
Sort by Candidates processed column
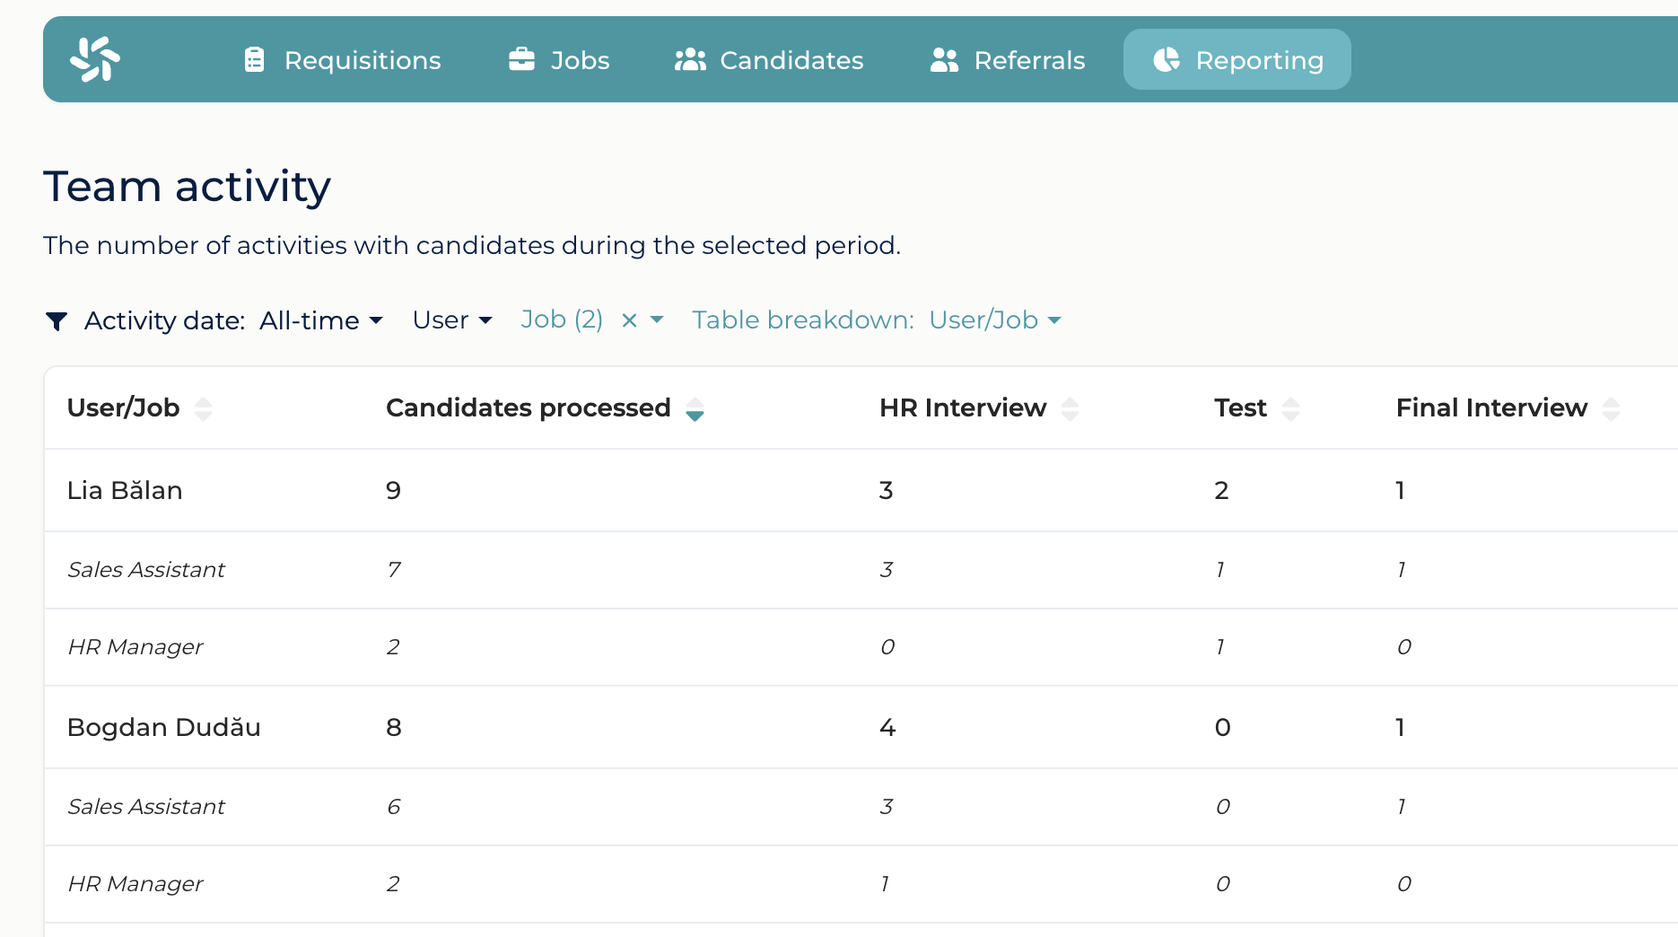click(x=695, y=409)
